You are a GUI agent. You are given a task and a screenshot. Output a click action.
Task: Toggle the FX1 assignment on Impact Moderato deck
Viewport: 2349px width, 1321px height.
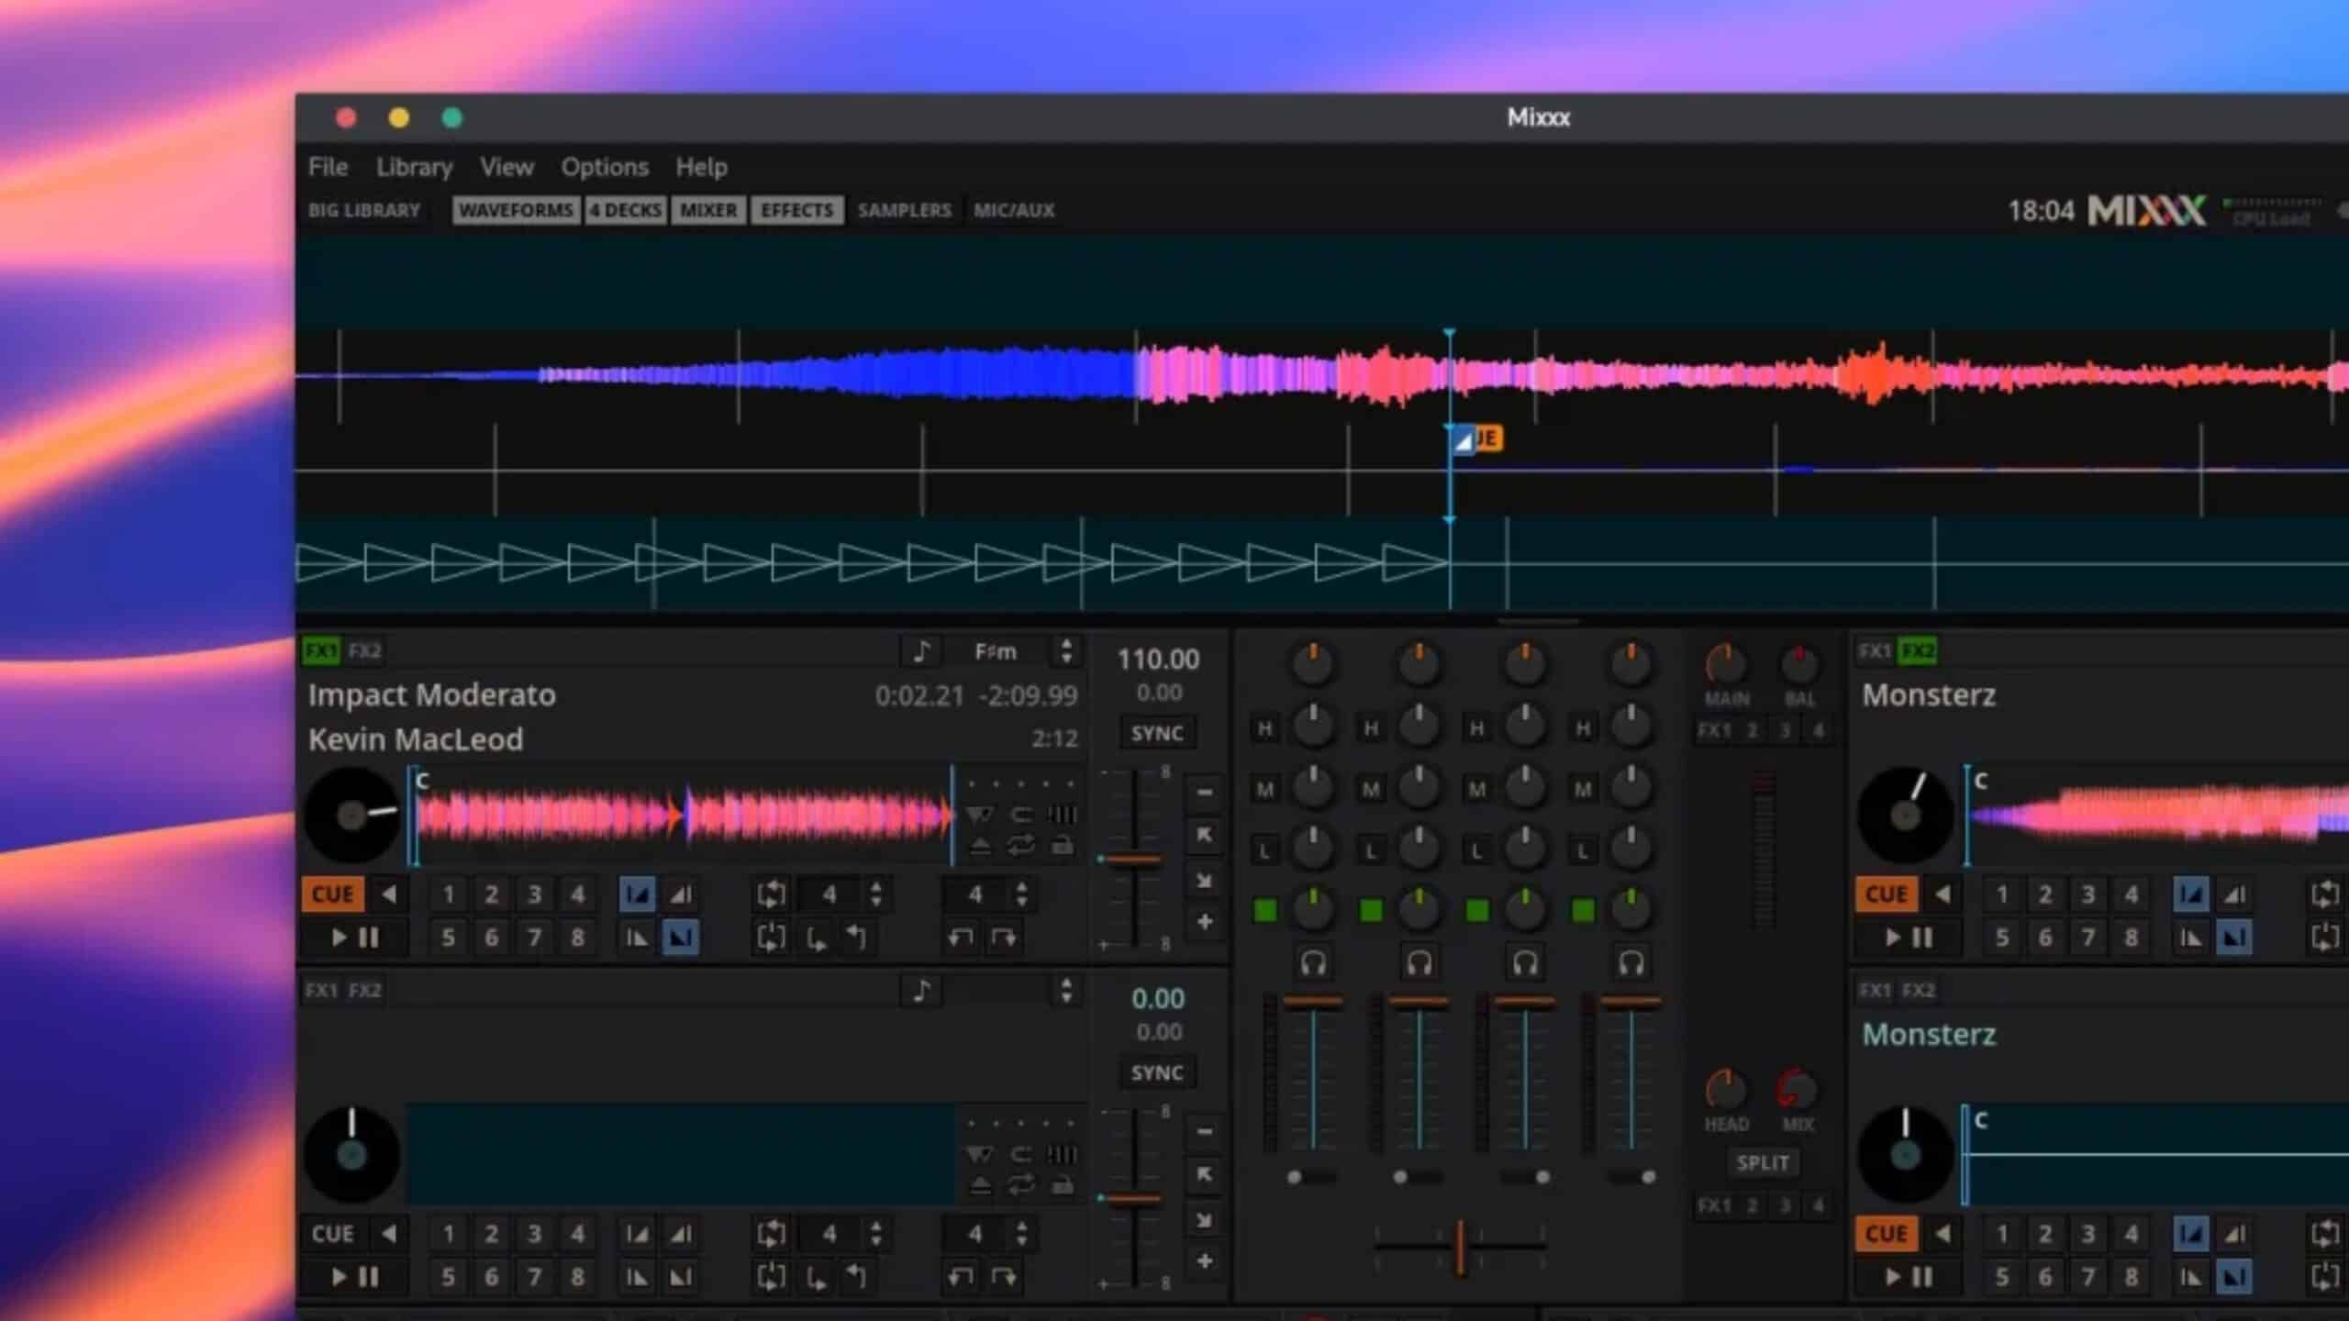[x=320, y=650]
